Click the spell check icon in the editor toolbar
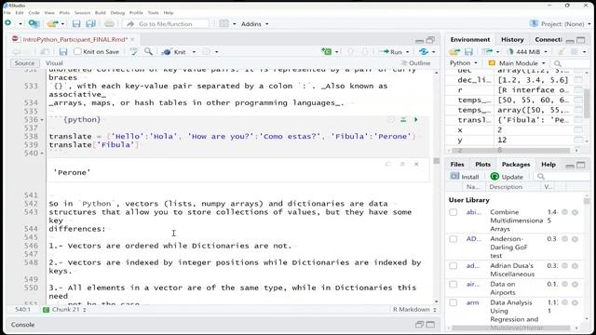 point(133,52)
